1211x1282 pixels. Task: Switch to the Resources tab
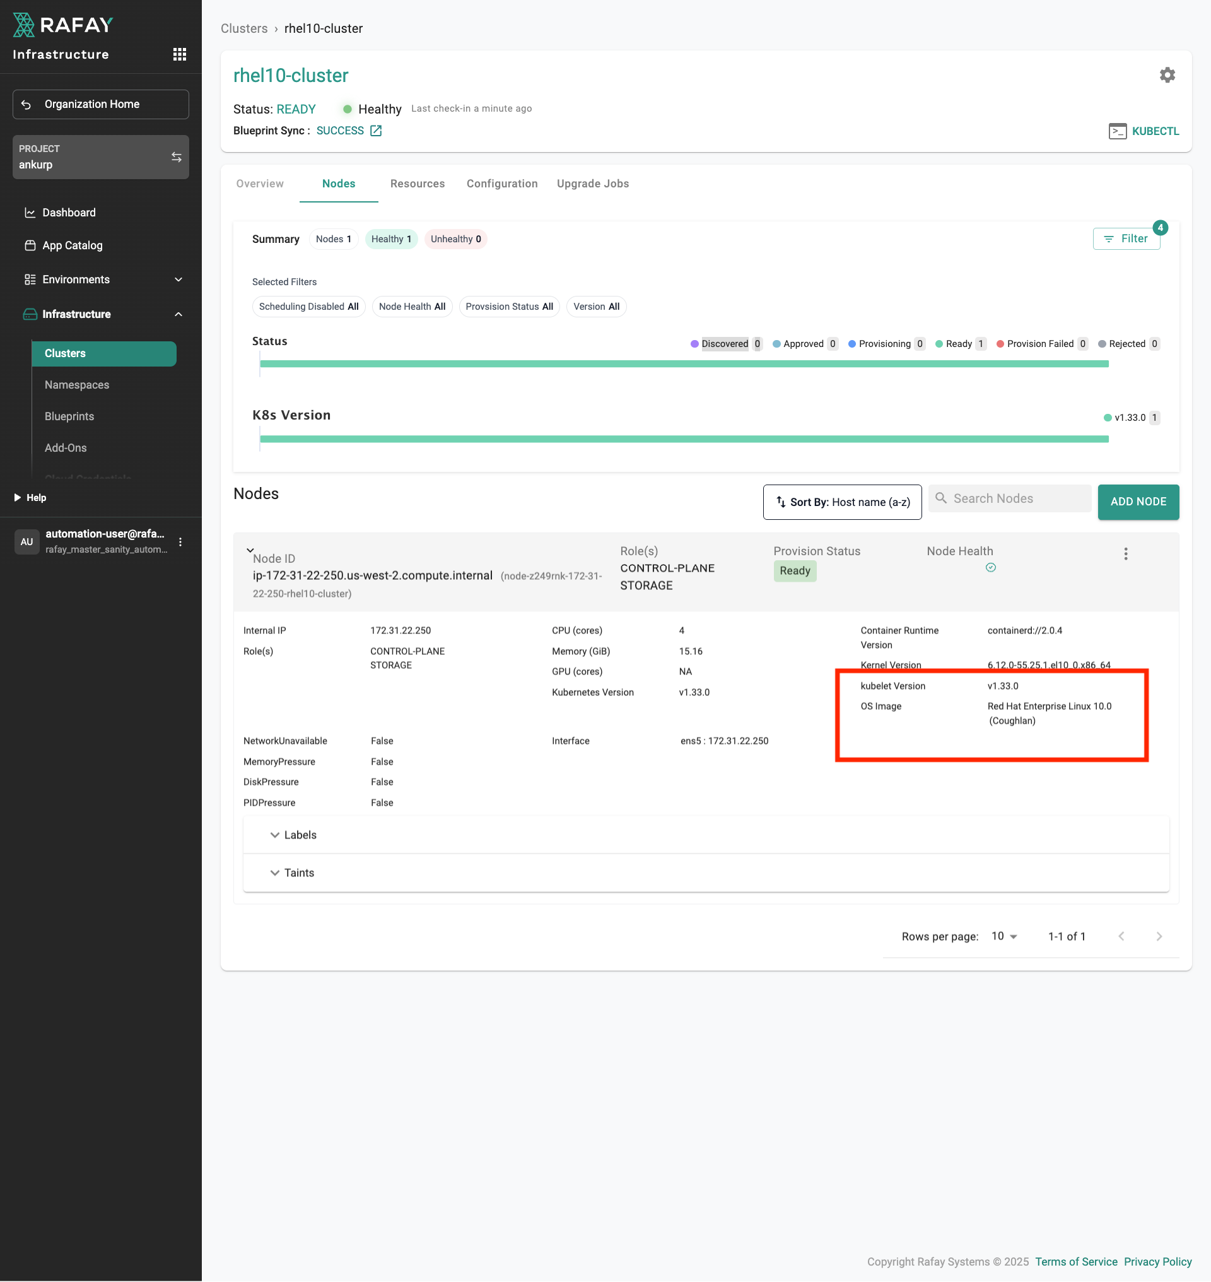click(x=417, y=184)
